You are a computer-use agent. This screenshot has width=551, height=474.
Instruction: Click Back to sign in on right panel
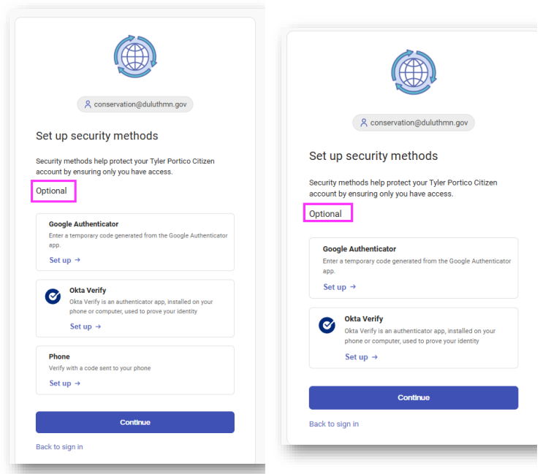(x=333, y=424)
